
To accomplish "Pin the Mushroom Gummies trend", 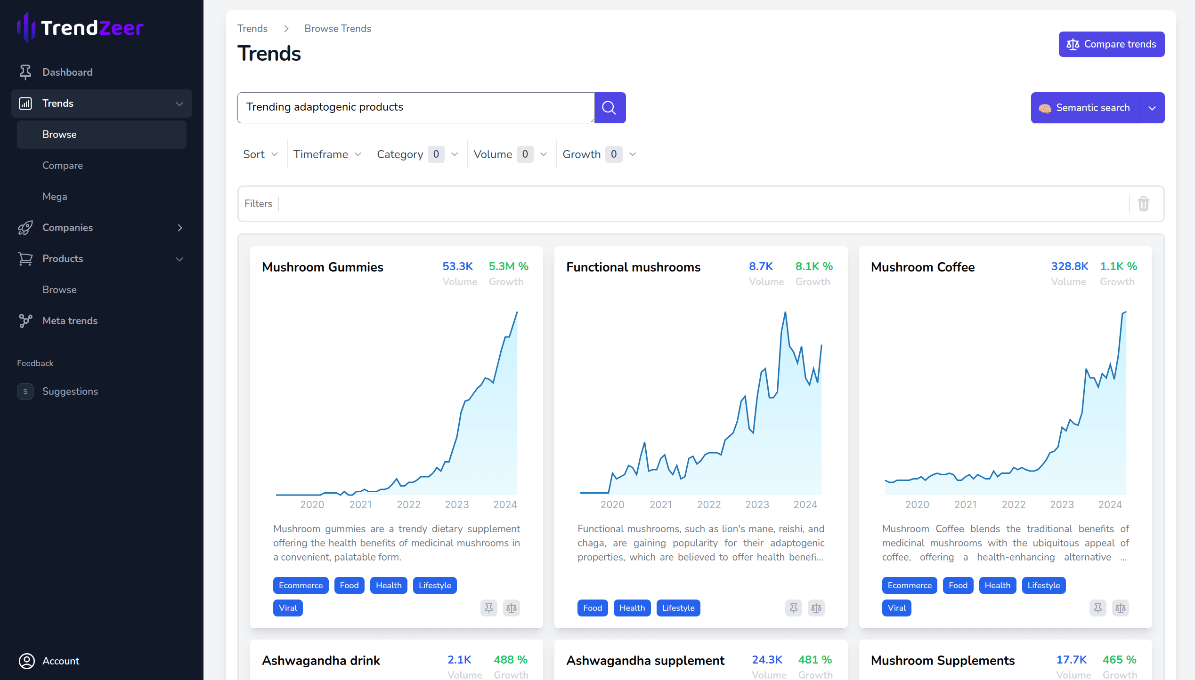I will (x=488, y=608).
